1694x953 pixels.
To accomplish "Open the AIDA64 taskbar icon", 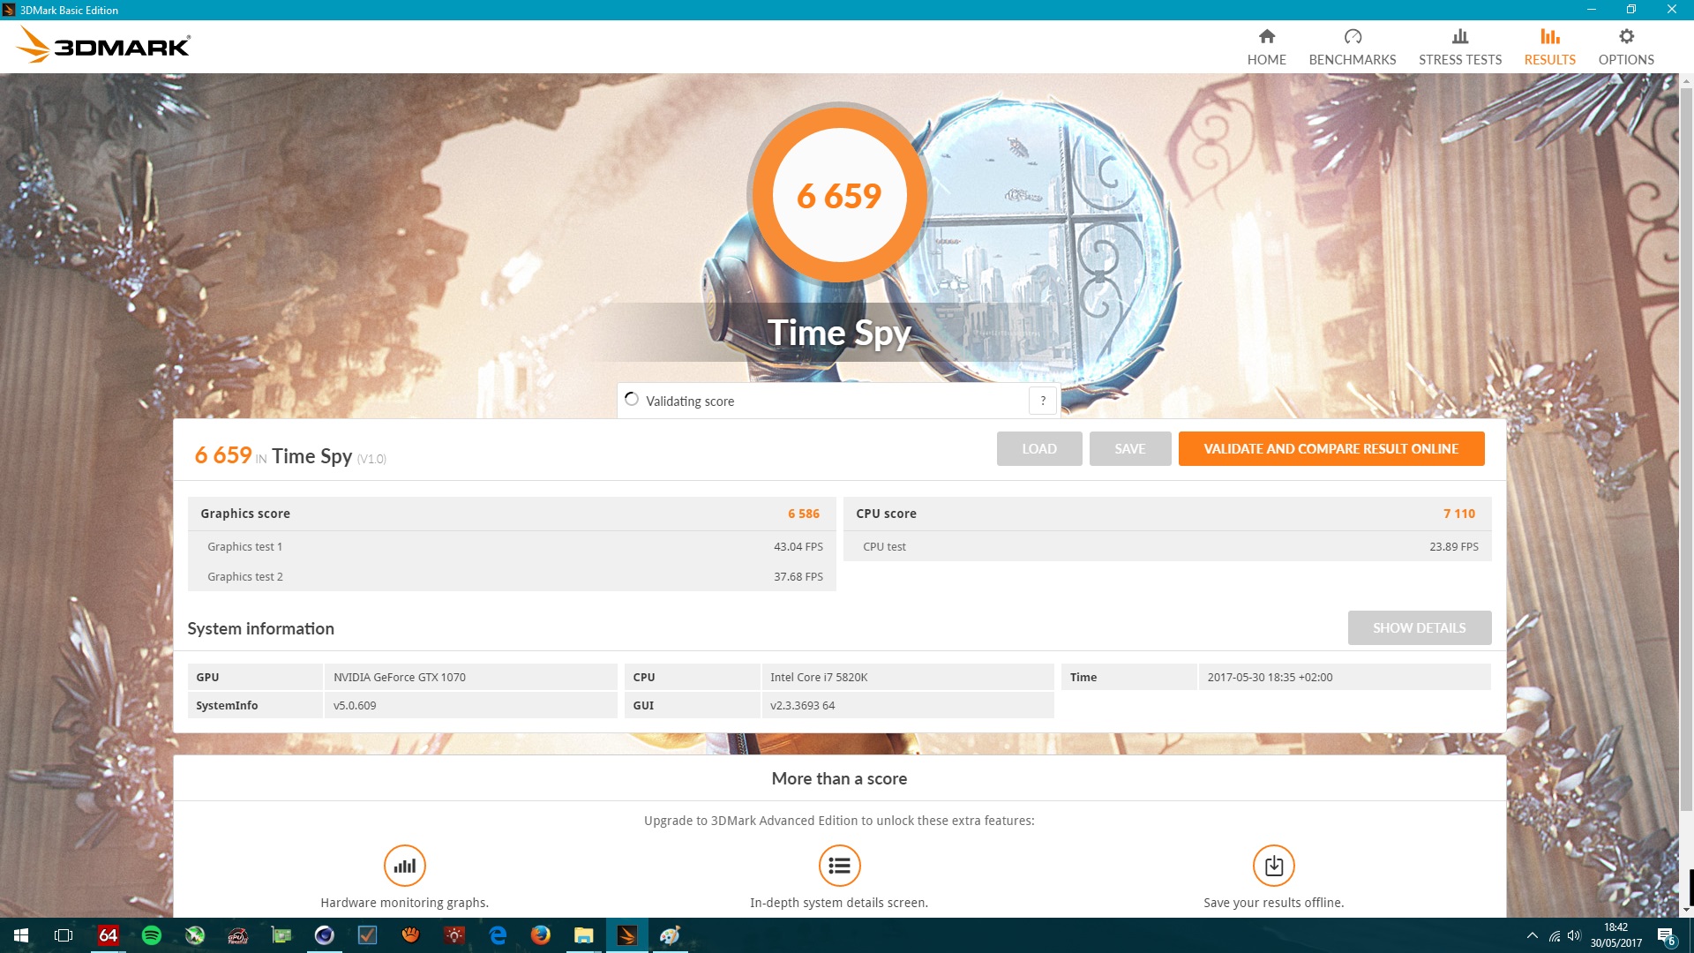I will point(108,935).
